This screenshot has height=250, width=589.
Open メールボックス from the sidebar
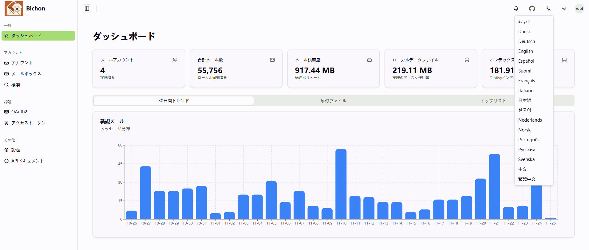click(x=26, y=74)
